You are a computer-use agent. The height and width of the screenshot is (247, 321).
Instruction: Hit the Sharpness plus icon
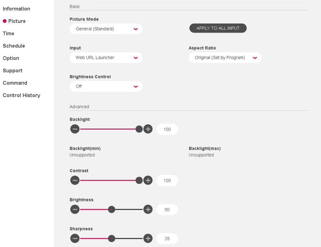pos(148,238)
